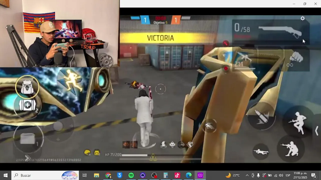321x180 pixels.
Task: Click the thin EP bar under the HP bar
Action: click(x=160, y=159)
